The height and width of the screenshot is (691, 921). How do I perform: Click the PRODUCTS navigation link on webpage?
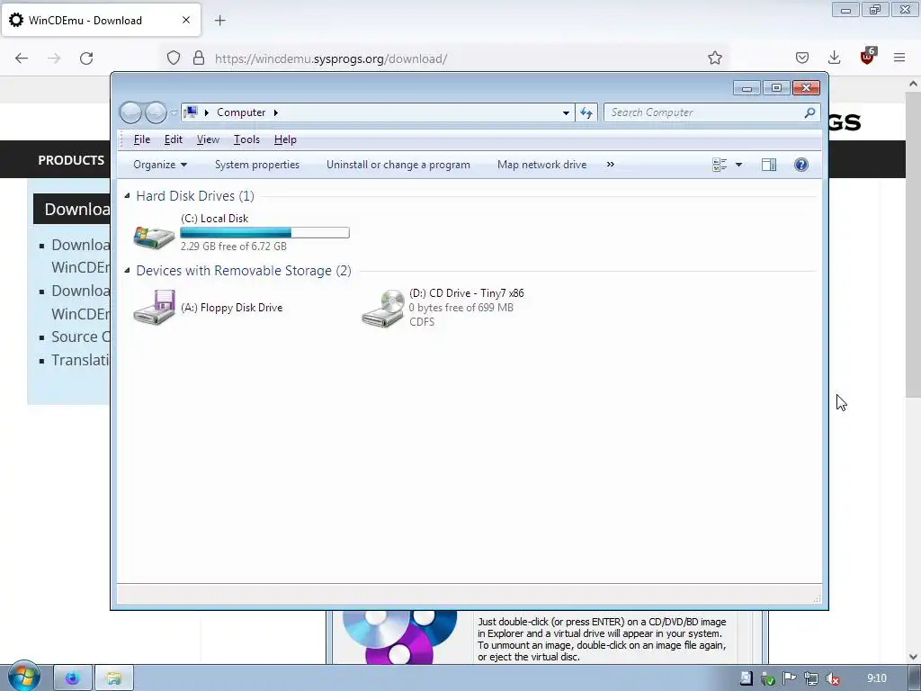[x=71, y=160]
